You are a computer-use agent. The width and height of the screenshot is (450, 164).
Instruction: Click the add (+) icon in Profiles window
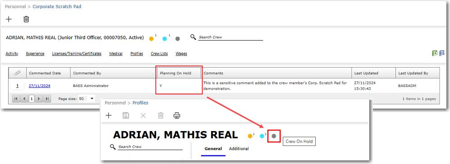pyautogui.click(x=109, y=115)
